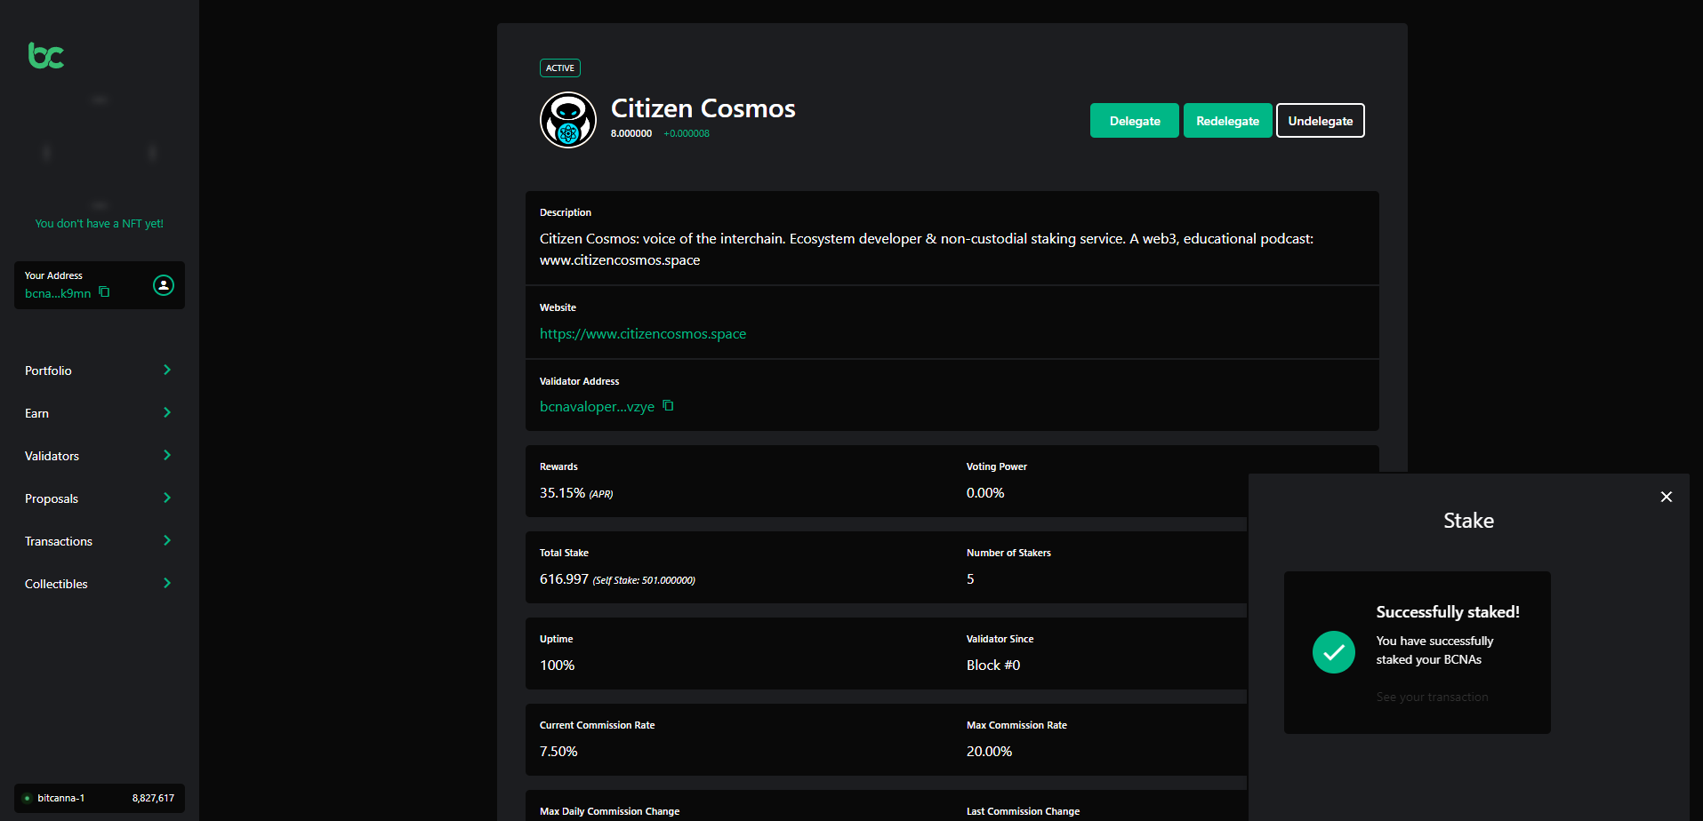Click the 20.00% max commission rate

[989, 752]
